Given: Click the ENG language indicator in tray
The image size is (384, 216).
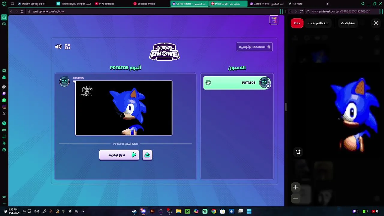Looking at the screenshot, I should (37, 211).
